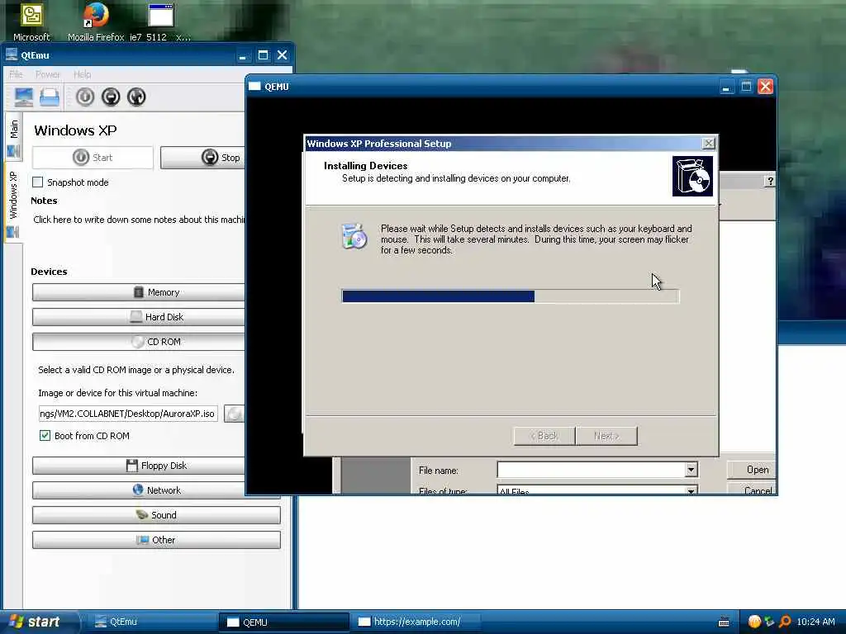The height and width of the screenshot is (634, 846).
Task: Toggle the Snapshot mode checkbox
Action: [38, 182]
